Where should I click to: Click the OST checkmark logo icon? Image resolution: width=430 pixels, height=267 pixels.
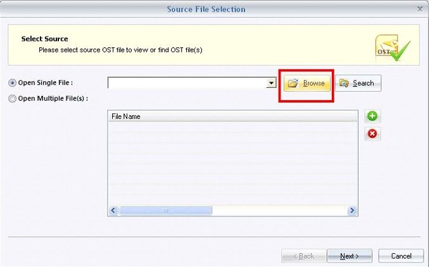pyautogui.click(x=393, y=47)
